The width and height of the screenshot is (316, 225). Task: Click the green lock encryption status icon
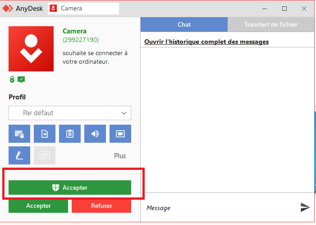pyautogui.click(x=12, y=80)
